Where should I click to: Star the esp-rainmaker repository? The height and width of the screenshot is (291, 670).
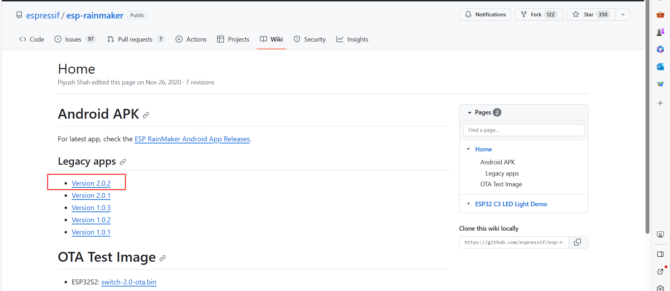coord(591,15)
